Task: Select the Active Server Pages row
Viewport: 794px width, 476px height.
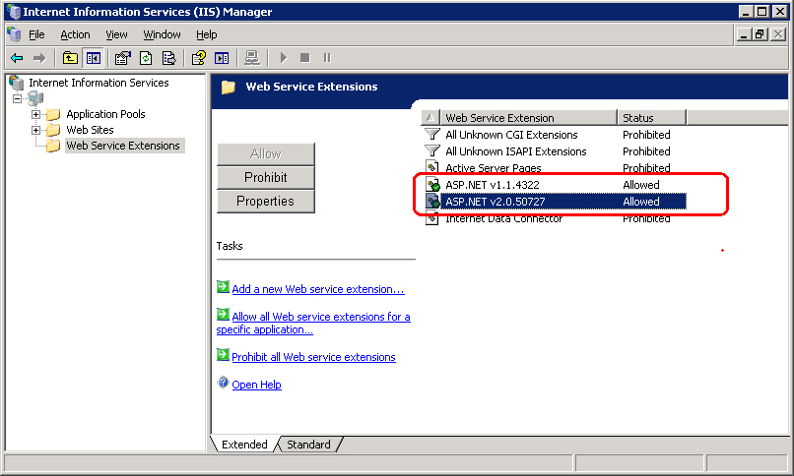Action: 555,167
